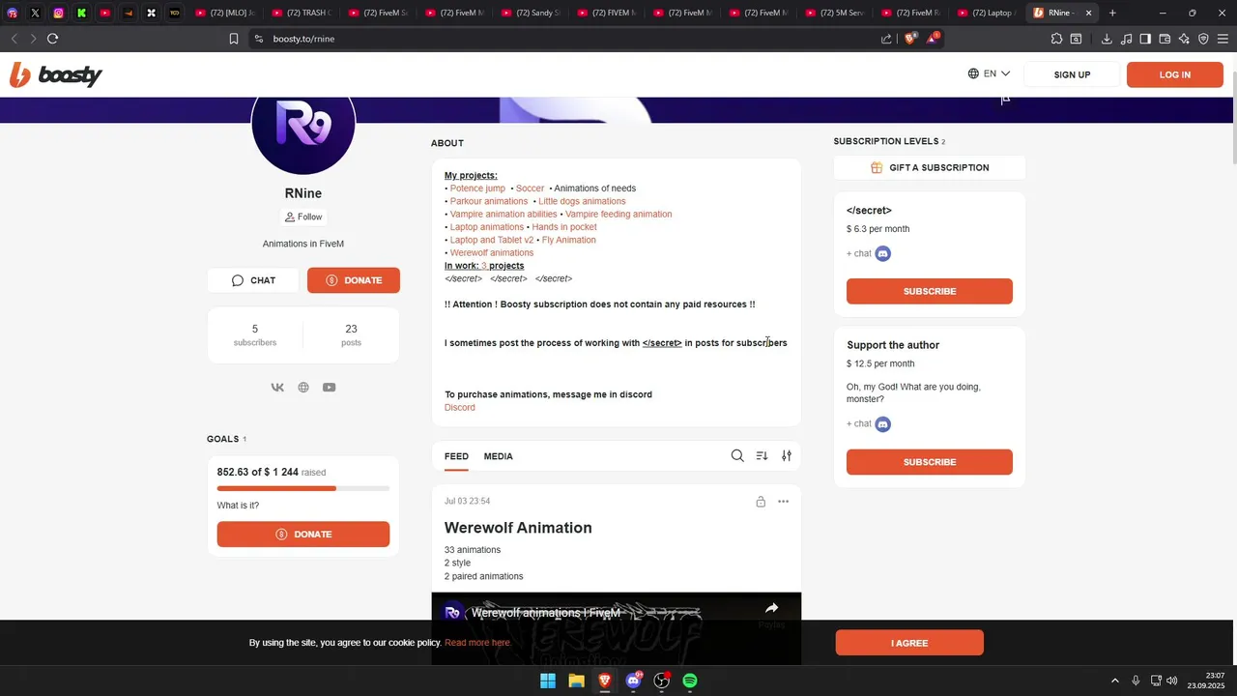Open the three-dot menu on Werewolf post
This screenshot has width=1237, height=696.
click(783, 502)
